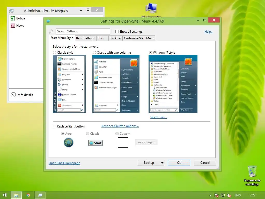Focus the Search Settings input field
This screenshot has width=265, height=199.
(83, 31)
